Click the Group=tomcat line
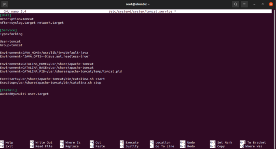 click(x=11, y=45)
